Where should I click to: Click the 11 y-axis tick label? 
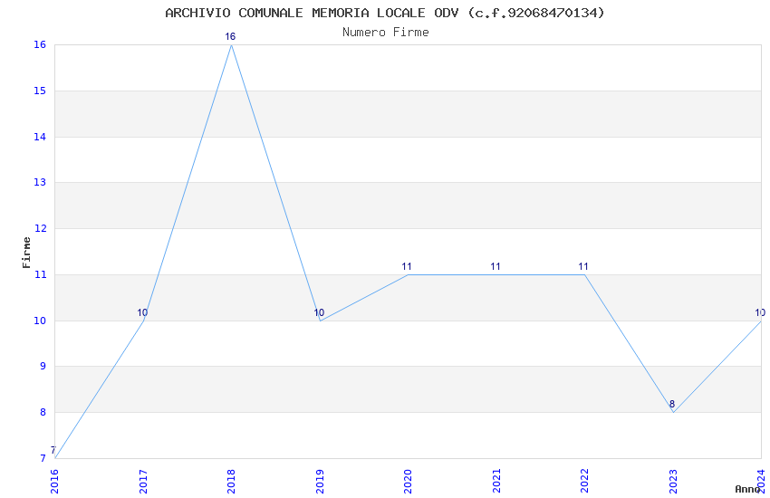pos(40,274)
